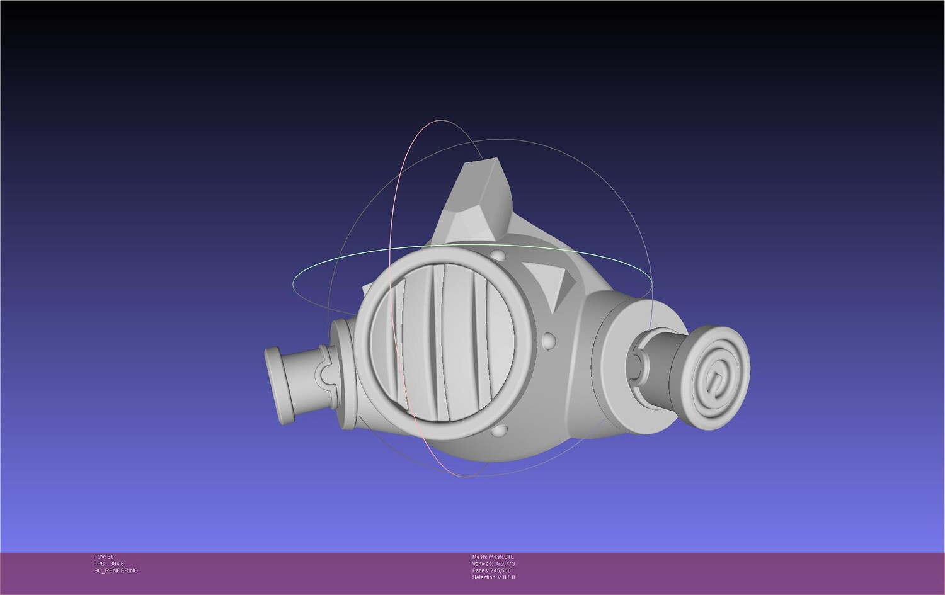Click the "Vertices: 372,773" count
This screenshot has height=595, width=945.
pos(493,564)
